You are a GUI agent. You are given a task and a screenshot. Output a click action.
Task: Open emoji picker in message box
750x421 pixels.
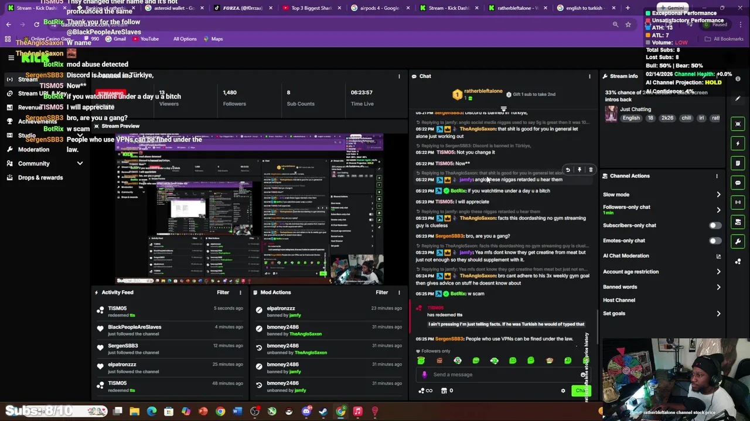click(x=583, y=375)
